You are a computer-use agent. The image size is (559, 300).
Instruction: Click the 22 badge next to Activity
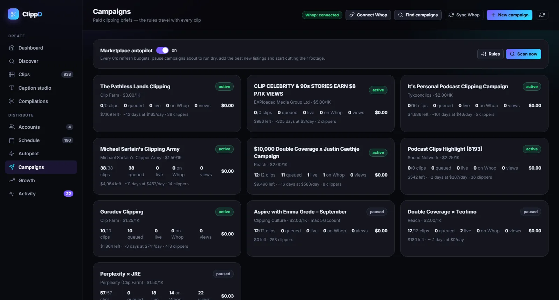(68, 194)
